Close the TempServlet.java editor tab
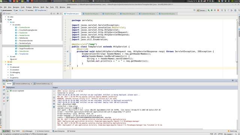 pos(80,14)
